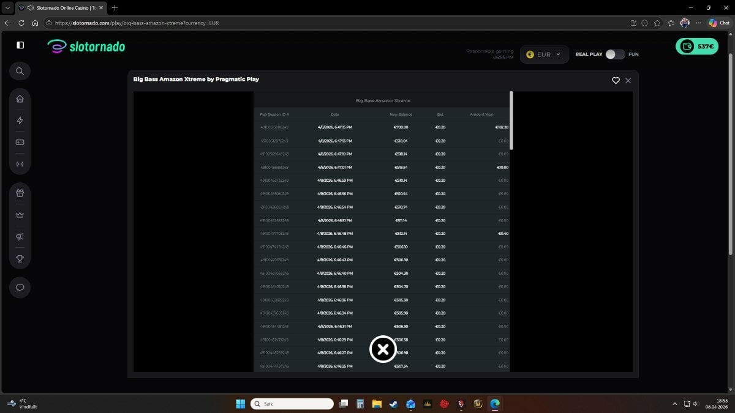
Task: Show hidden system tray icons chevron
Action: pos(675,404)
